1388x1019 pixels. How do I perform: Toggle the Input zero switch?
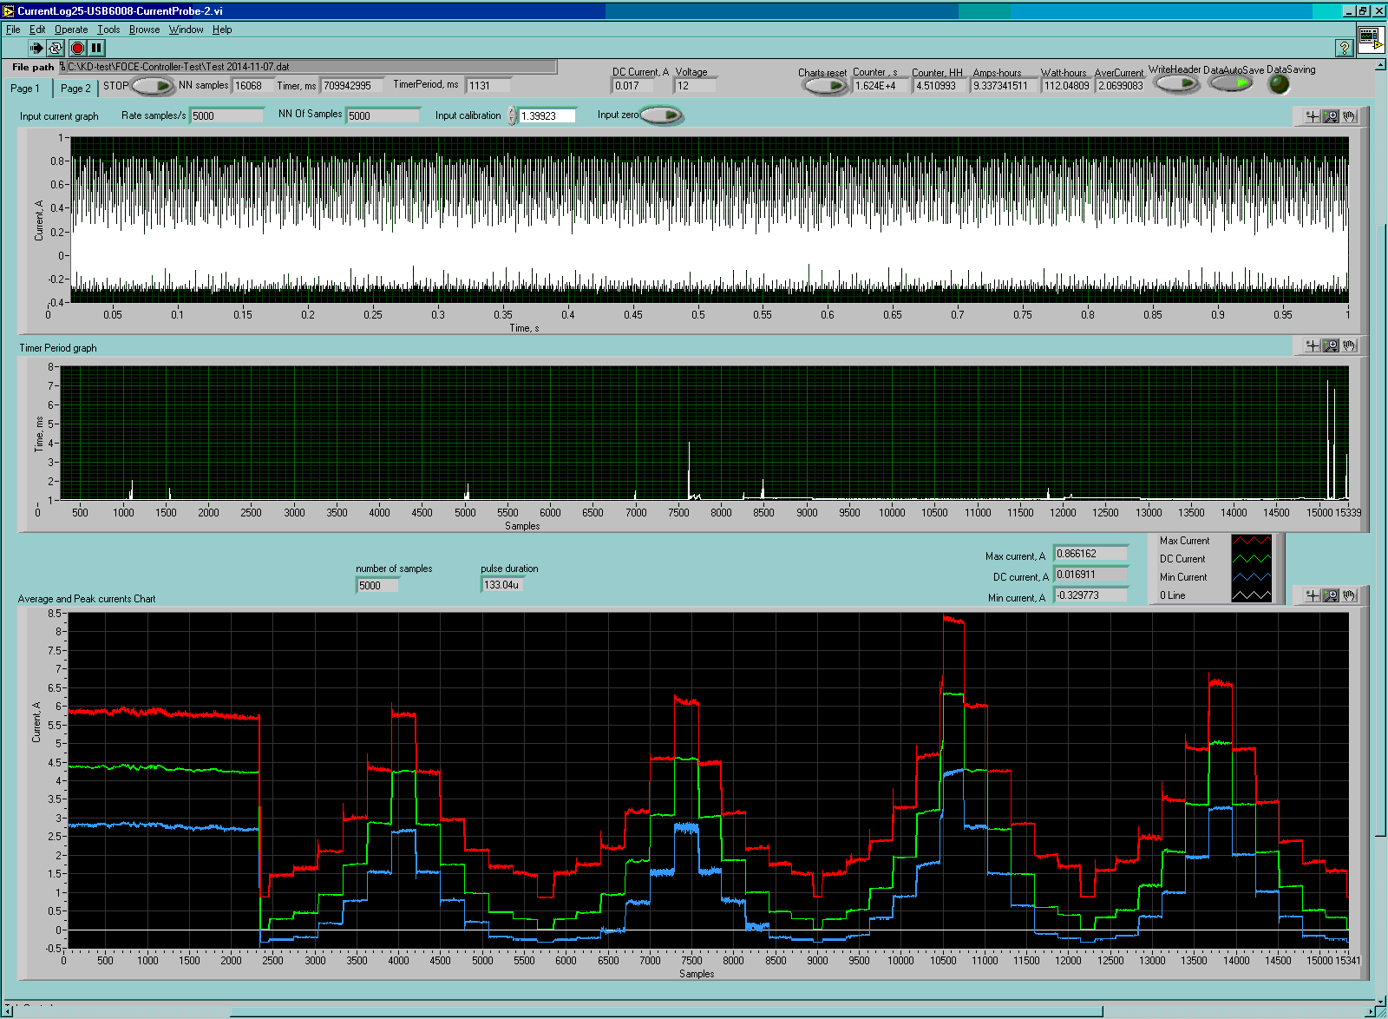pyautogui.click(x=662, y=115)
